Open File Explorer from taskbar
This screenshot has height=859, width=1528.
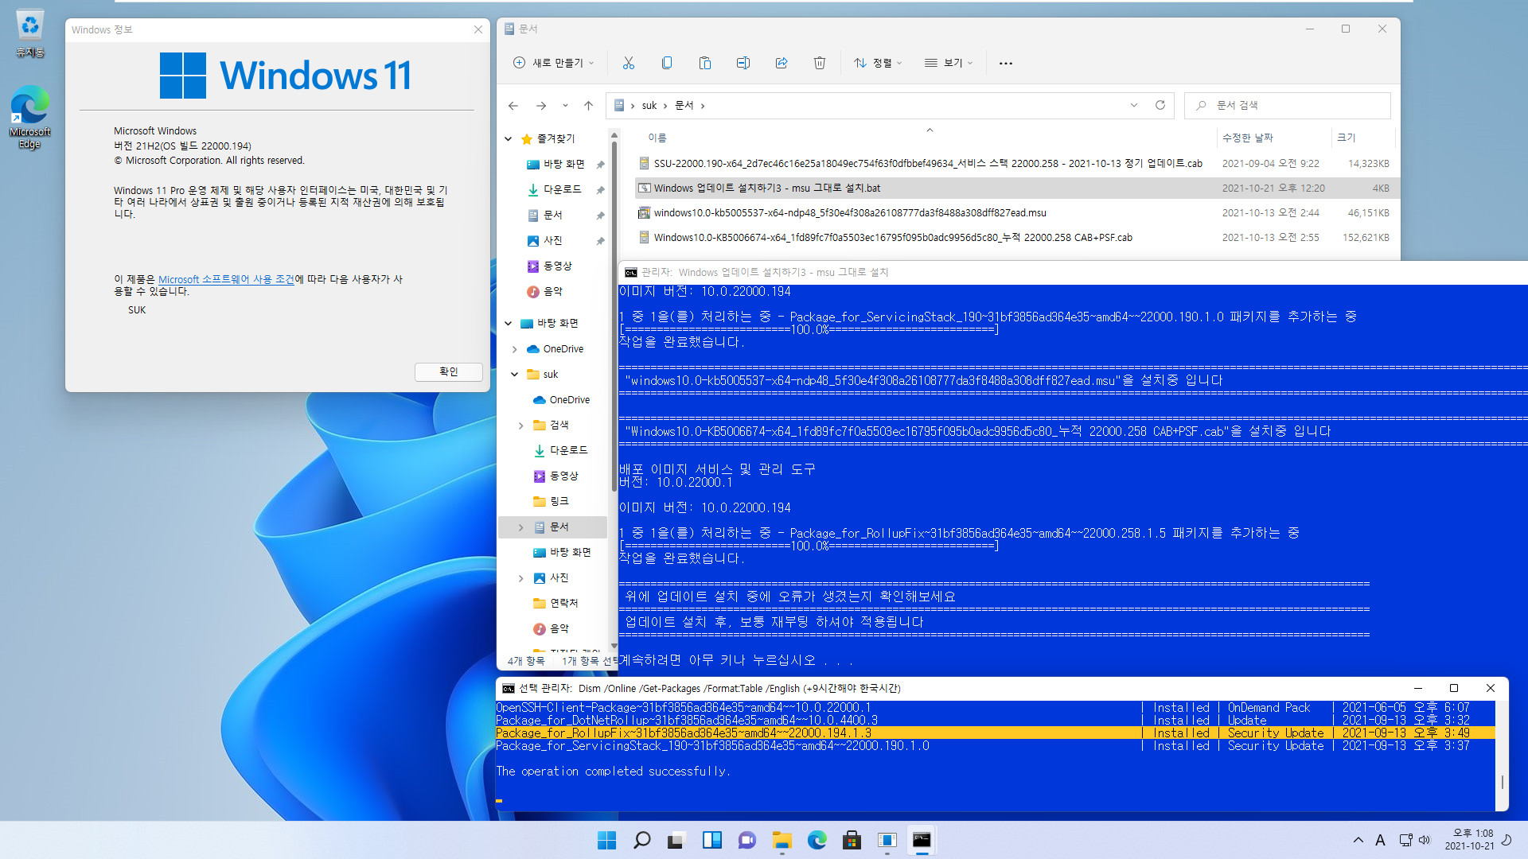(x=782, y=840)
